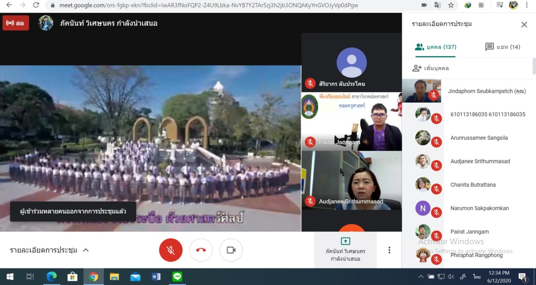
Task: Toggle your camera on or off
Action: 231,250
